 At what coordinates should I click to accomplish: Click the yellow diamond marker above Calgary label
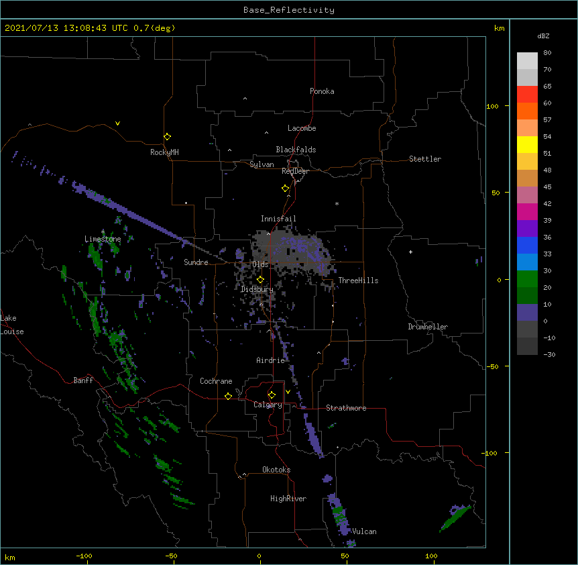click(272, 395)
